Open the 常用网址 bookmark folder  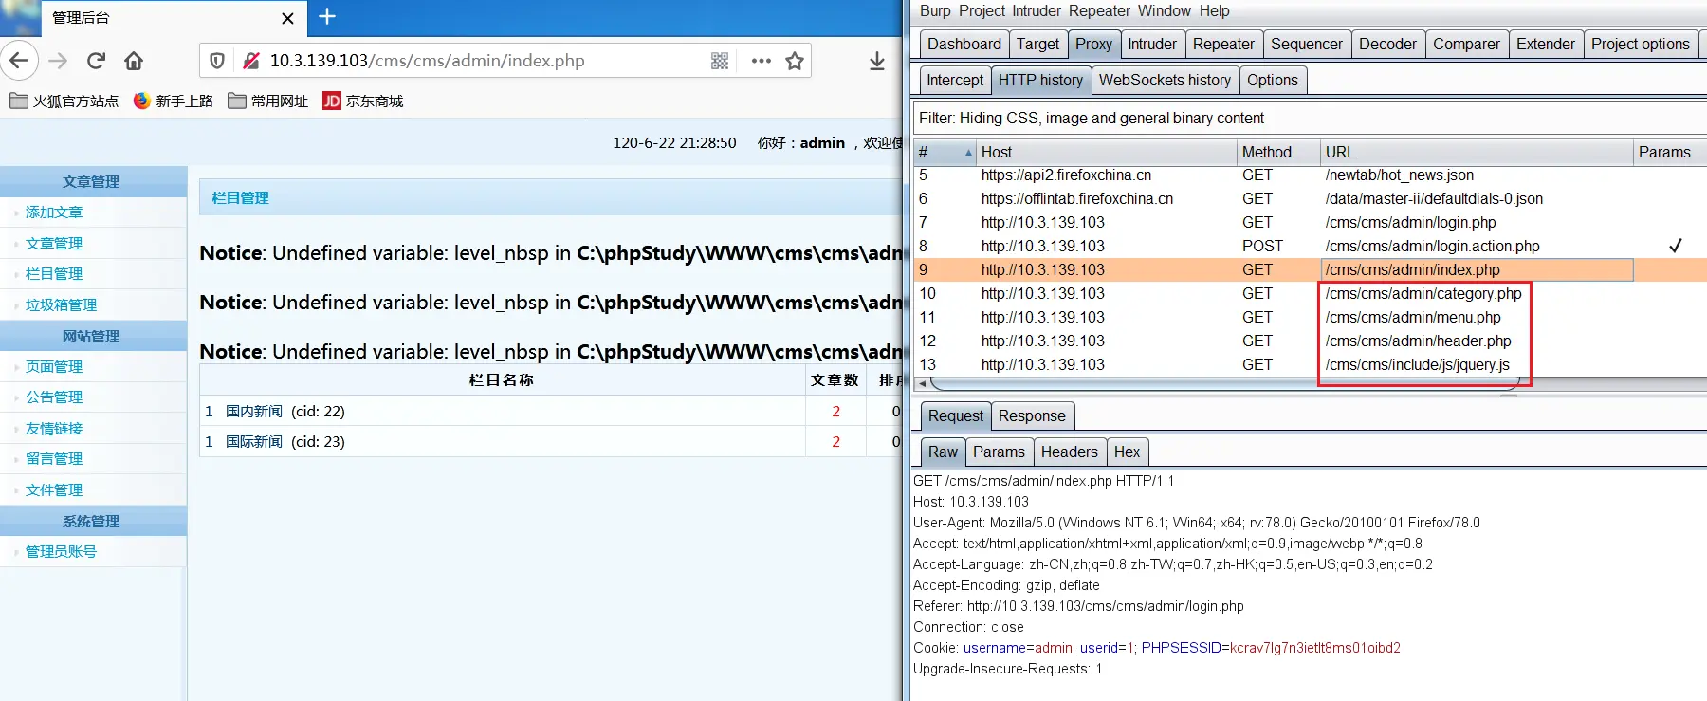268,101
